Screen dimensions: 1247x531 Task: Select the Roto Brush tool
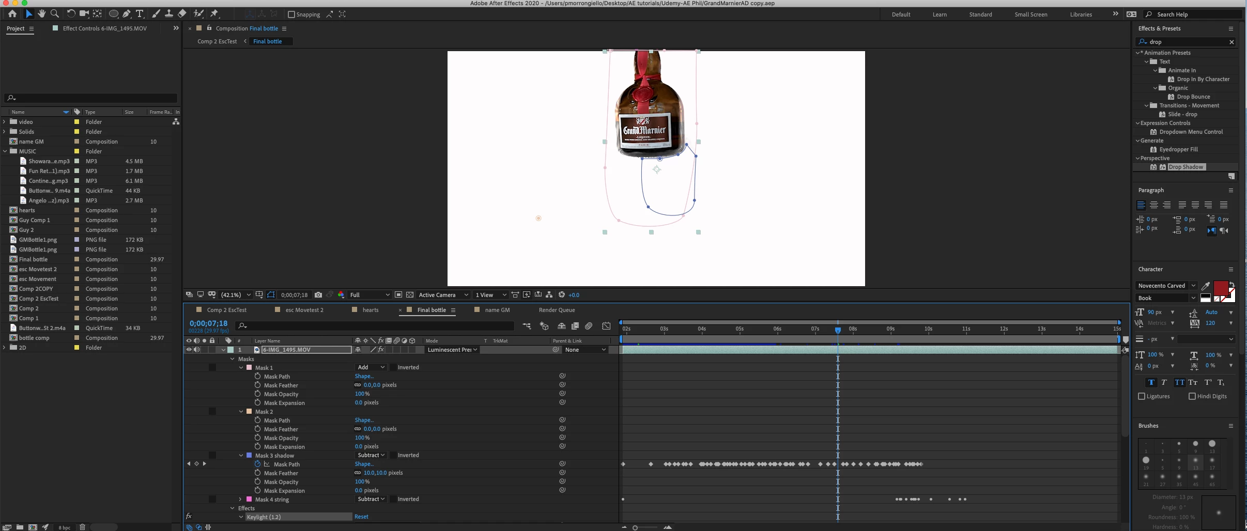click(x=198, y=14)
